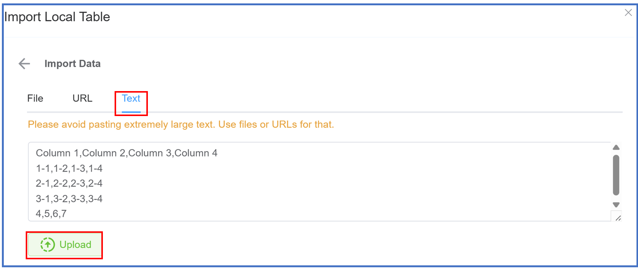Screen dimensions: 638x268
Task: Click the row starting with 2-1
Action: pos(69,183)
